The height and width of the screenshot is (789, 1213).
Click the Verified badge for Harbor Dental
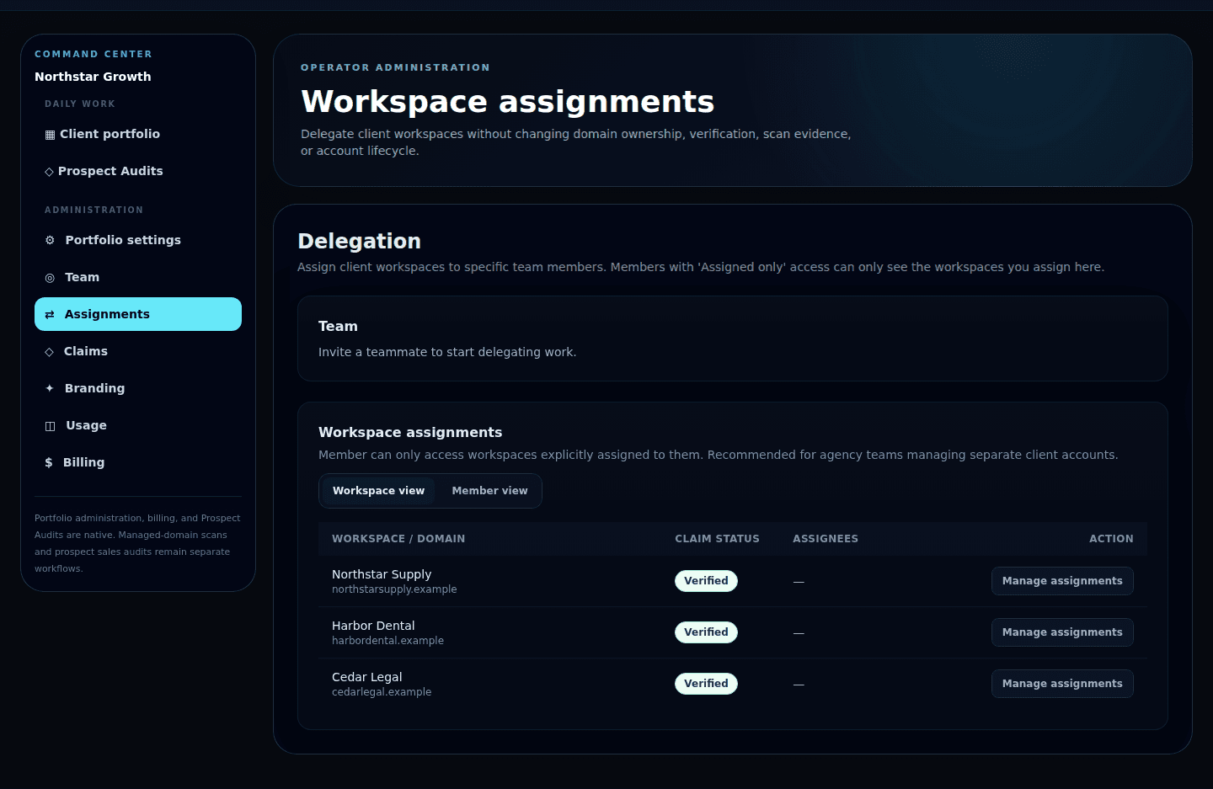(706, 632)
